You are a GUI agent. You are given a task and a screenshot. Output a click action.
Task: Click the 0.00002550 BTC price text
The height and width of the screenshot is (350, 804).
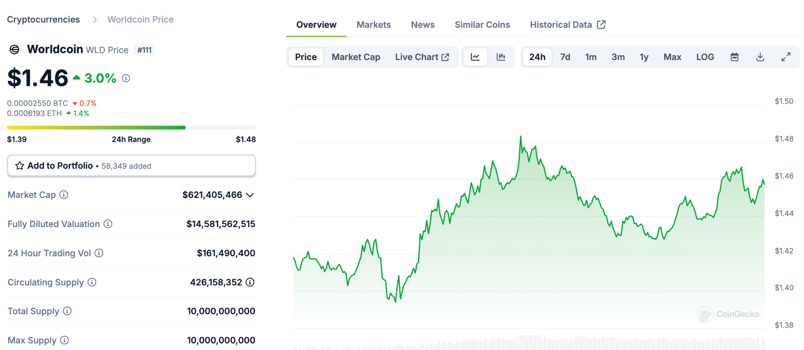[x=38, y=103]
